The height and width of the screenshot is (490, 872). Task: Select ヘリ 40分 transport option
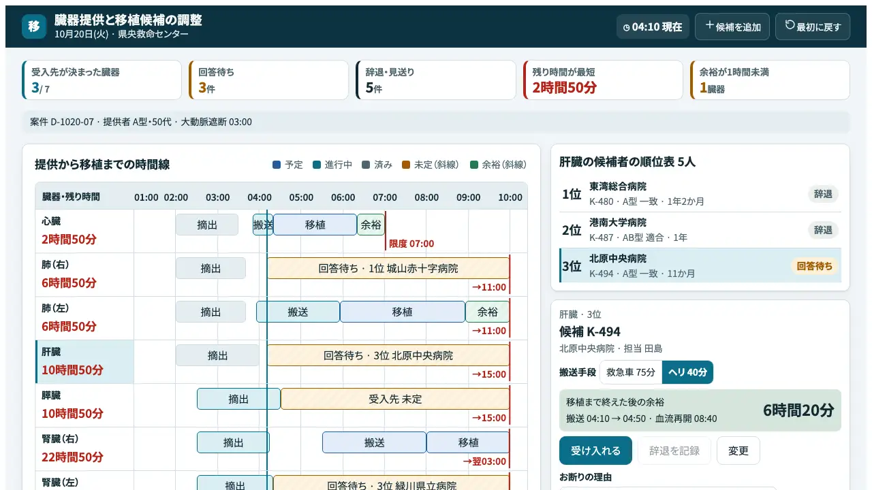coord(687,372)
